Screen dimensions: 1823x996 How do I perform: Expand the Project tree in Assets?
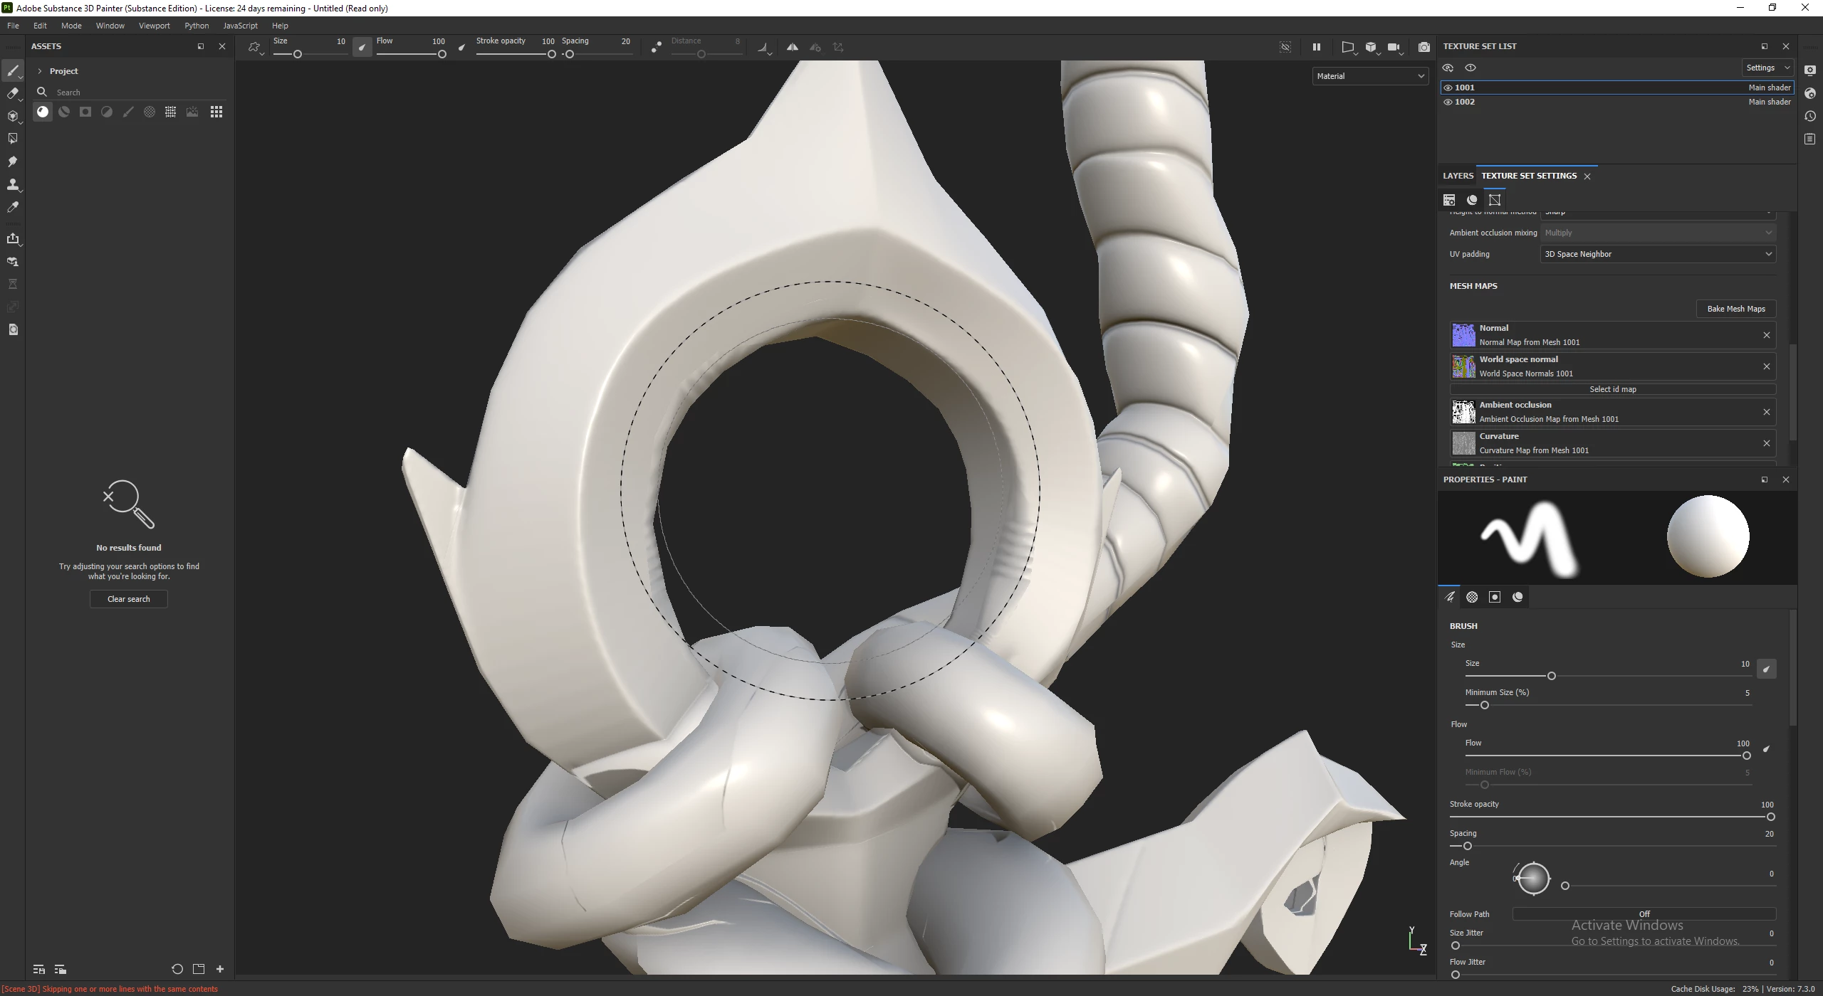(40, 71)
